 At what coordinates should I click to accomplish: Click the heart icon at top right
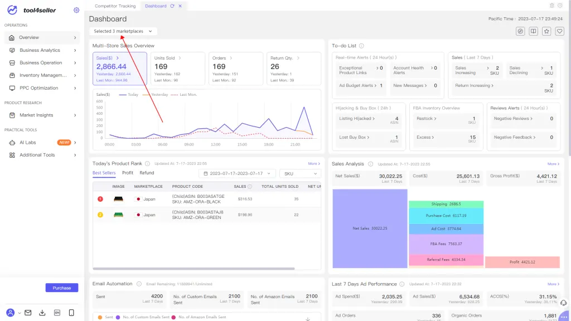pyautogui.click(x=559, y=31)
